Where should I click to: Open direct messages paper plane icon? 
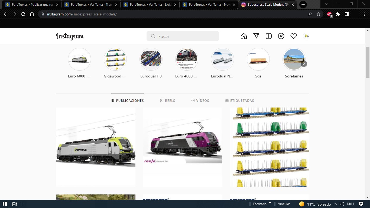click(x=256, y=36)
